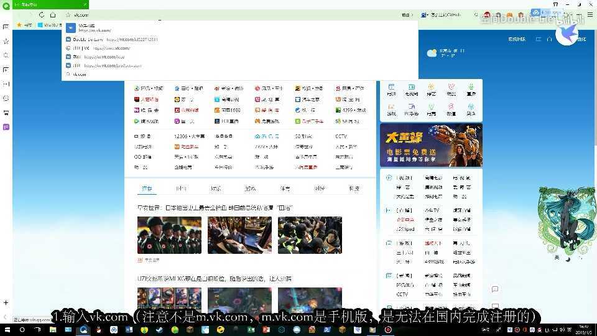Image resolution: width=597 pixels, height=336 pixels.
Task: Click the QQ Browser logo icon
Action: pos(6,6)
